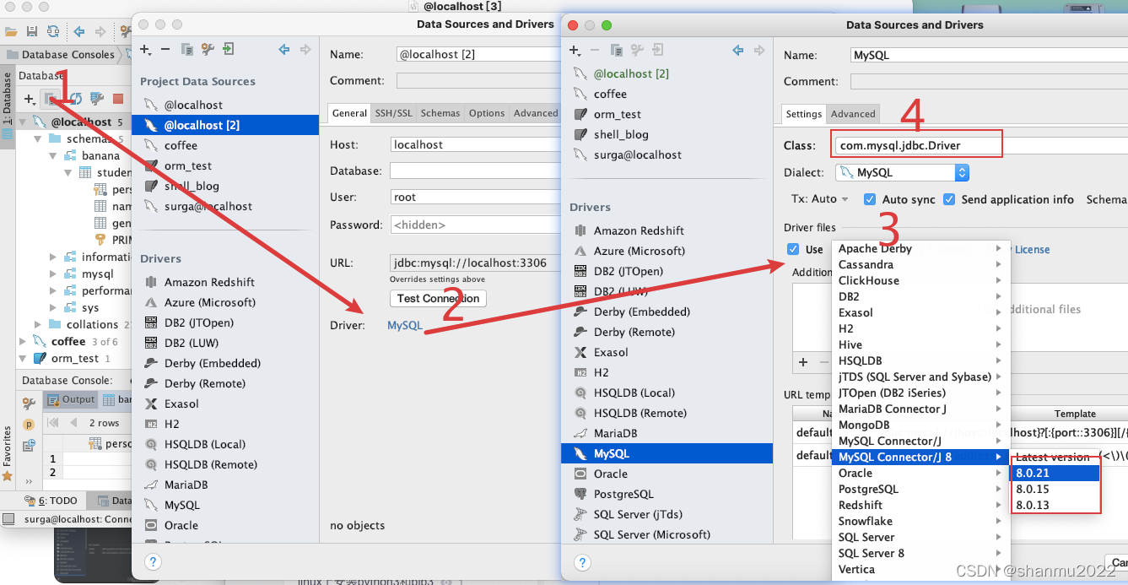This screenshot has width=1128, height=585.
Task: Expand the orm_test data source node in tree
Action: click(x=23, y=358)
